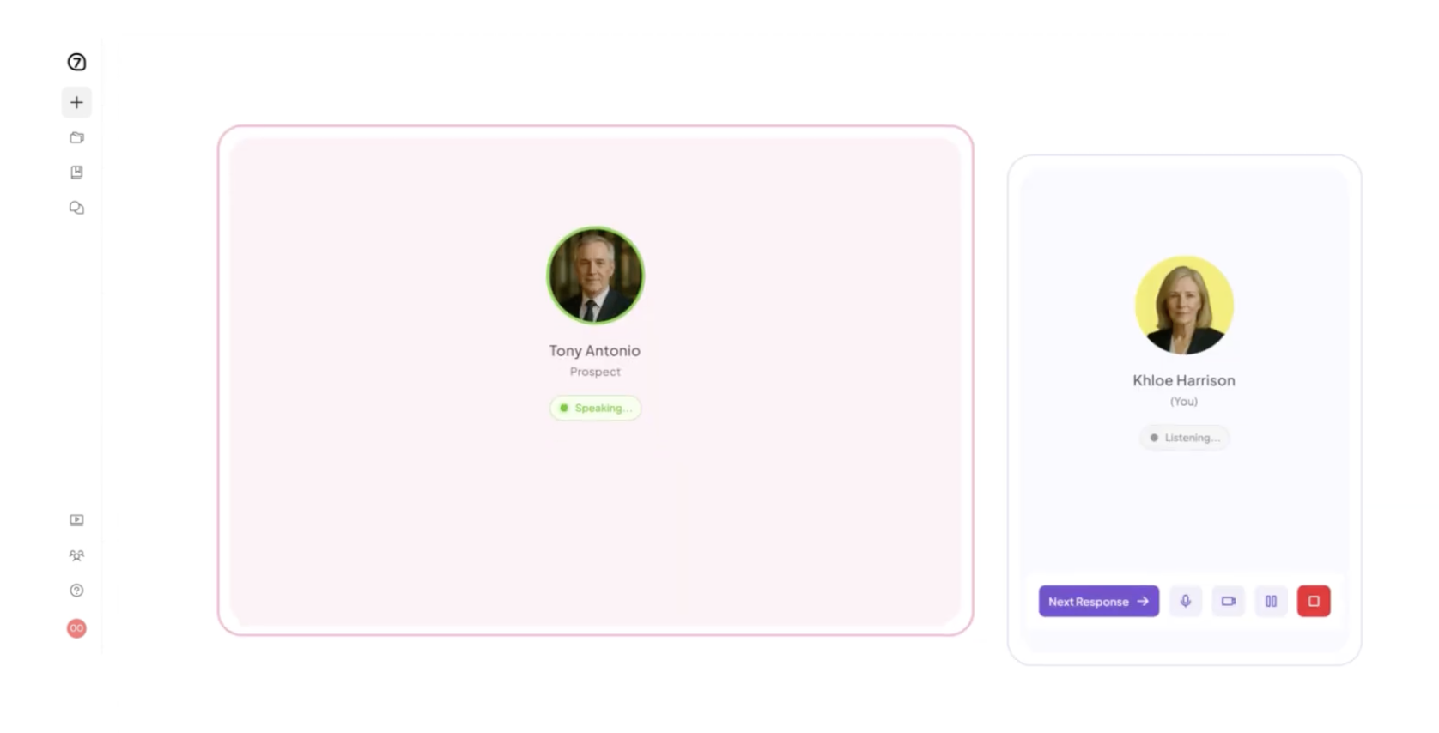
Task: Open the help question mark icon
Action: (76, 591)
